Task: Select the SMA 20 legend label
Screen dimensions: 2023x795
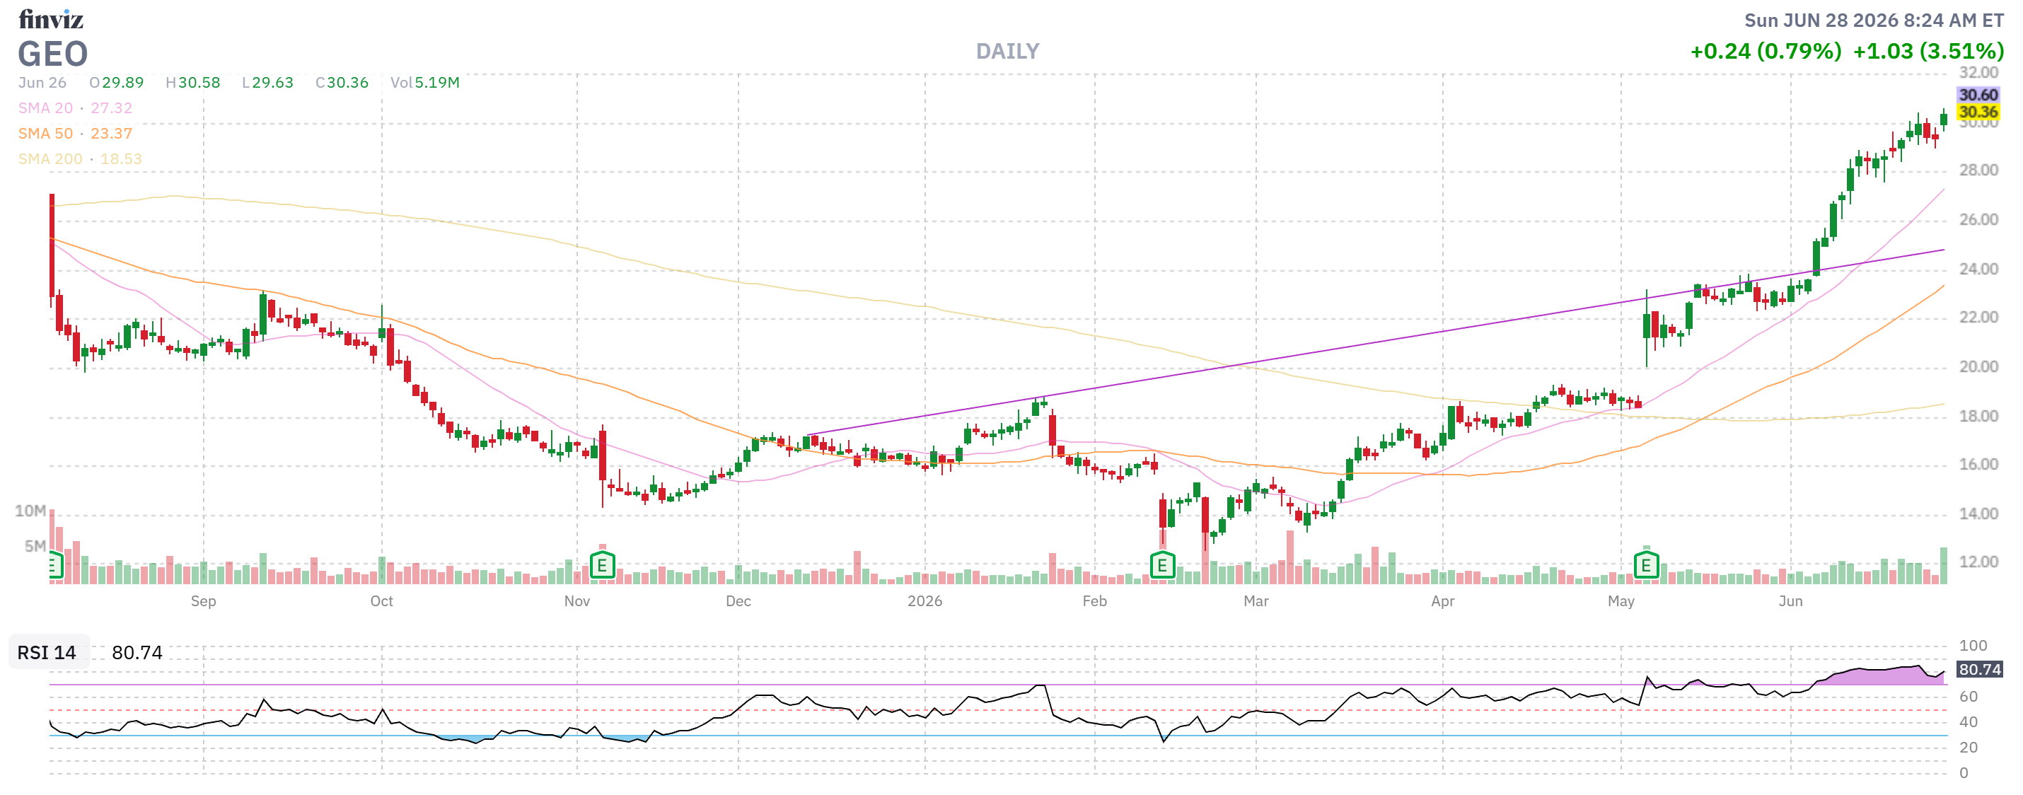Action: click(45, 108)
